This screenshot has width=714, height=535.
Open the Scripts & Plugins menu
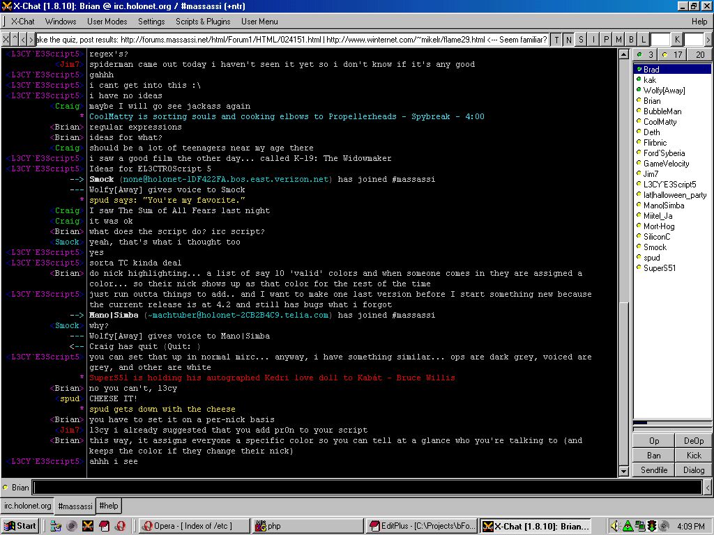click(x=203, y=22)
